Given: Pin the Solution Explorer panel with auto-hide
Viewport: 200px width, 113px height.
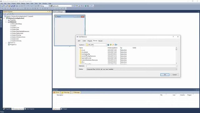Looking at the screenshot, I should [49, 12].
